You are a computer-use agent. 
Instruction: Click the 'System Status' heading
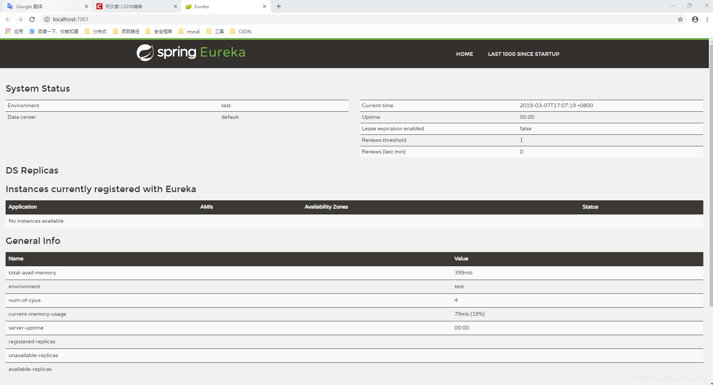point(38,89)
